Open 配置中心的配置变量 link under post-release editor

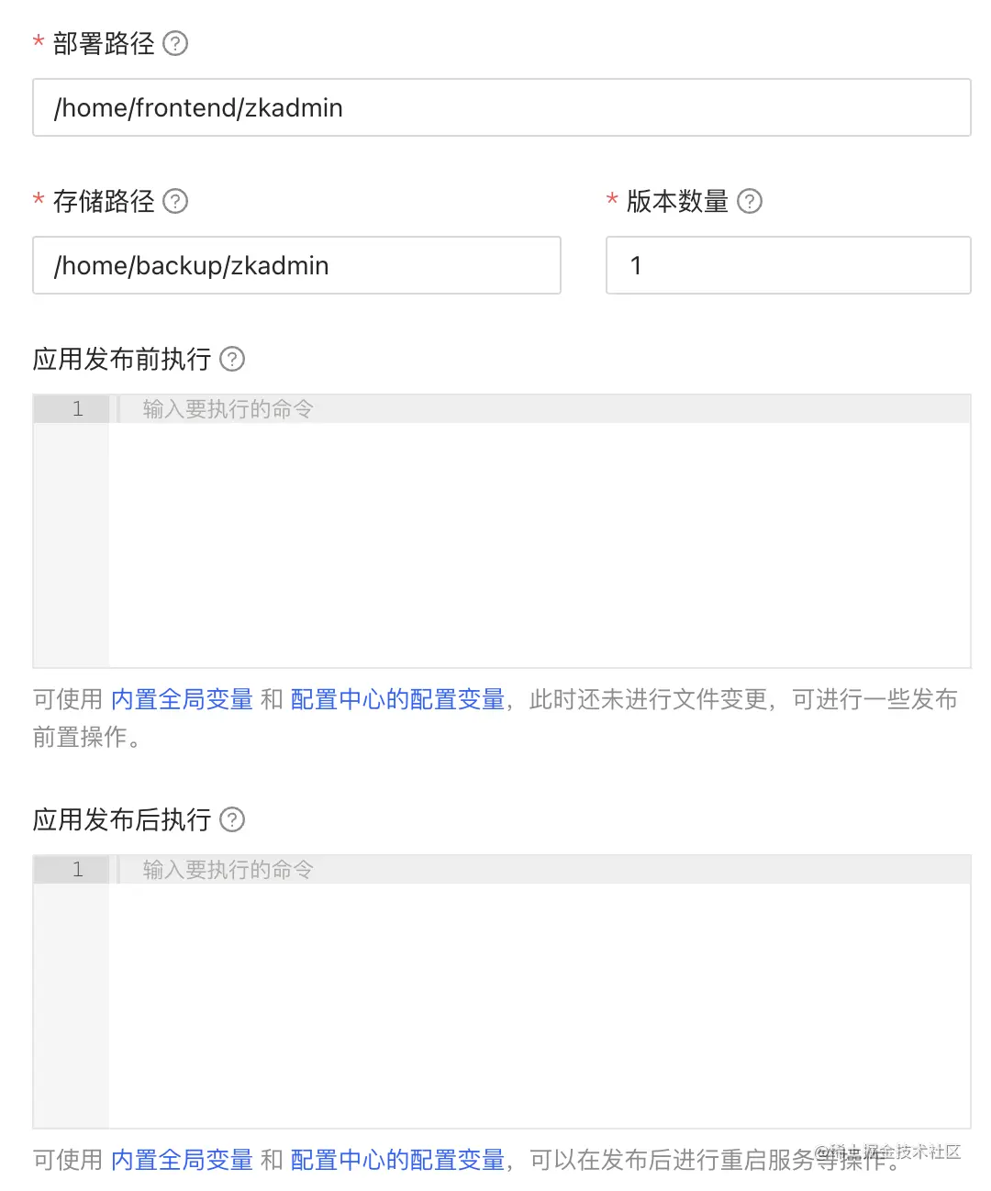click(397, 1160)
